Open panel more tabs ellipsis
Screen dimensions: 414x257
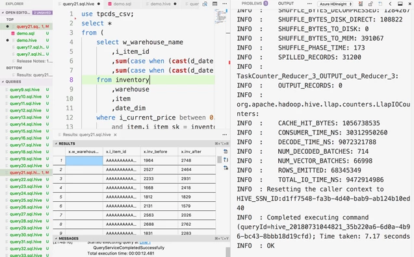pos(309,4)
